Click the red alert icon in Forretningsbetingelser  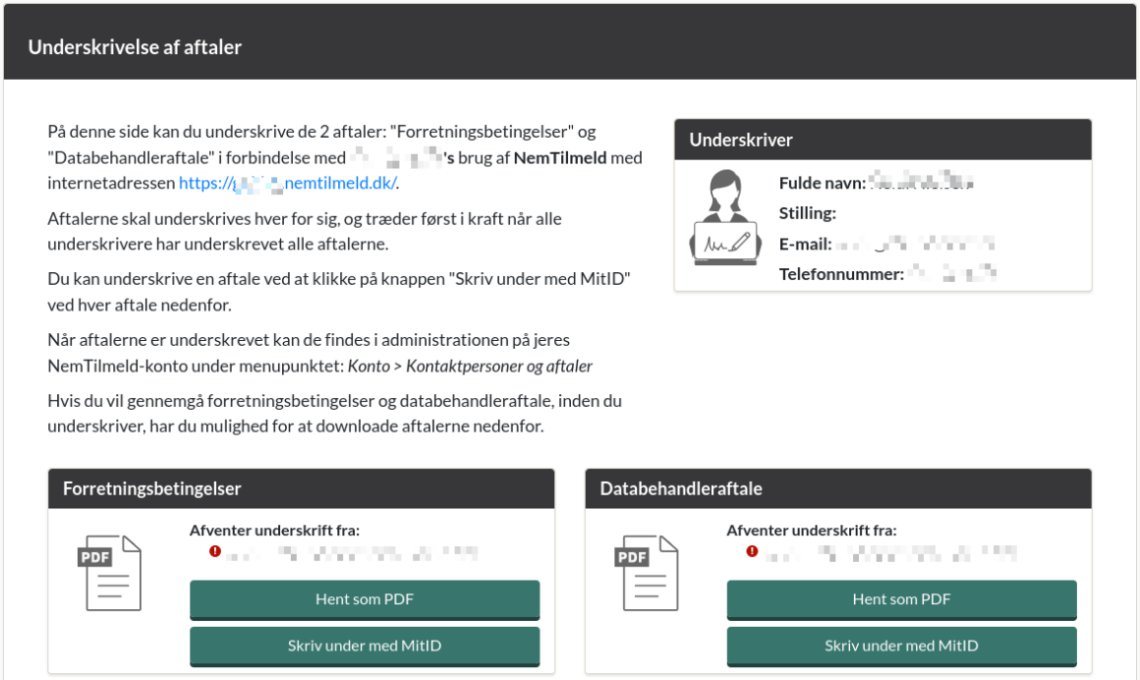[x=215, y=551]
